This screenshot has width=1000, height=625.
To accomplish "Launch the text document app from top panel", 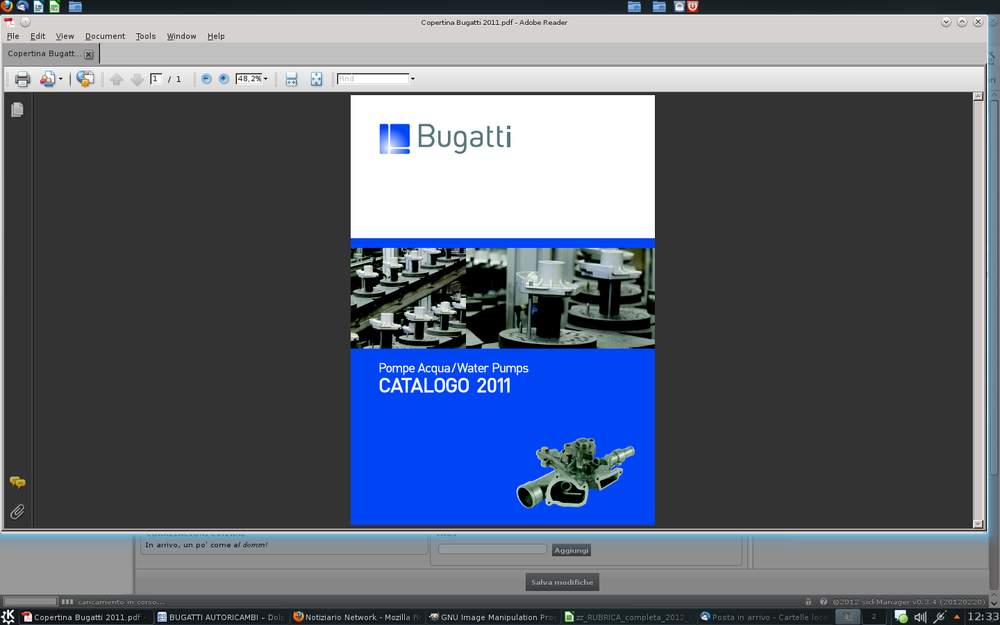I will coord(38,6).
